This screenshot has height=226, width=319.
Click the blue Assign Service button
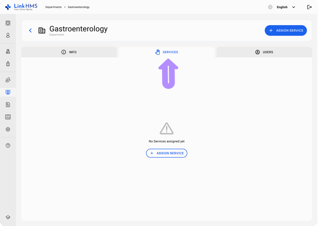[x=286, y=31]
